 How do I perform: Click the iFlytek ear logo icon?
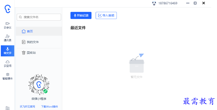pos(8,9)
